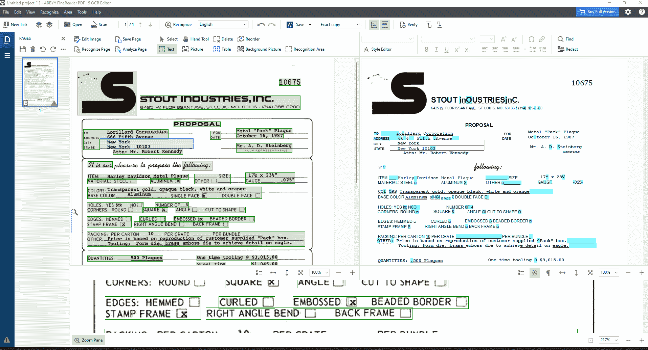Delete the page in Pages panel
Viewport: 648px width, 350px height.
pyautogui.click(x=33, y=50)
